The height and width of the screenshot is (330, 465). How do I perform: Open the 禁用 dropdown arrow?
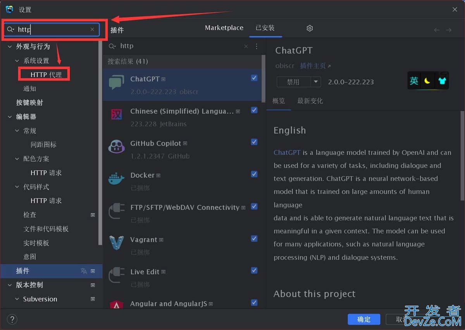pos(316,82)
